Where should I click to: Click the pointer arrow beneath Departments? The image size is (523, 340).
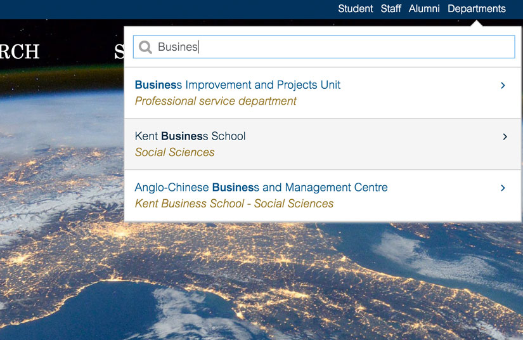477,23
